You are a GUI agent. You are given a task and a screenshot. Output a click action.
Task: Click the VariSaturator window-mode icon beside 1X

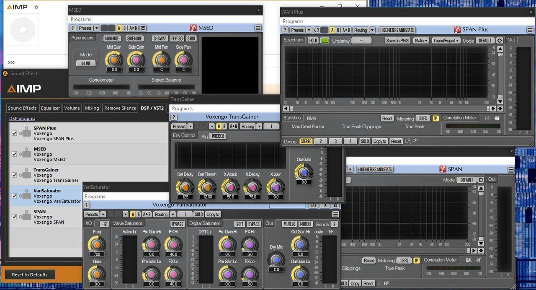pos(335,205)
